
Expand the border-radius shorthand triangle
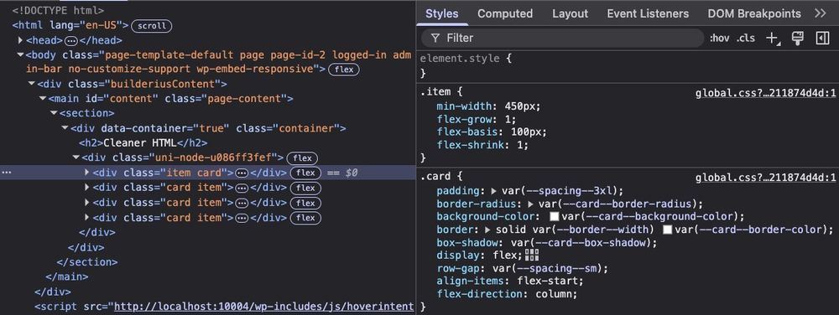click(x=531, y=204)
